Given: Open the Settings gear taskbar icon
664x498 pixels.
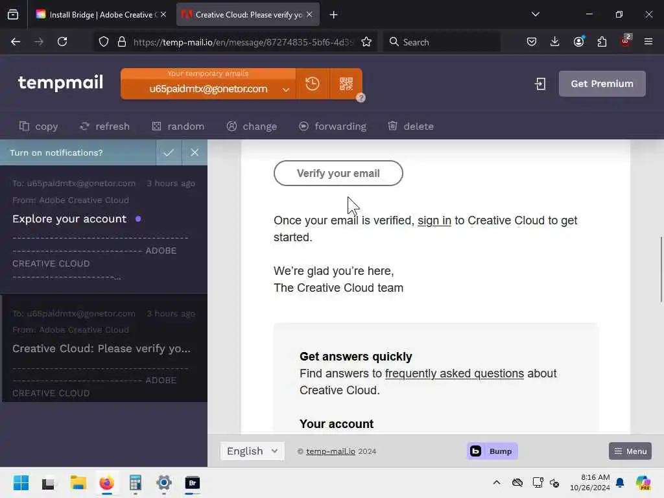Looking at the screenshot, I should 164,482.
